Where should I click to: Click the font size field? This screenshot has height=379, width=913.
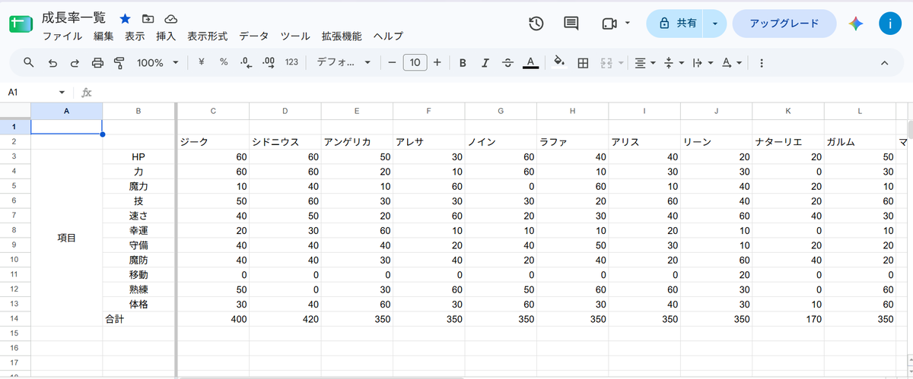[415, 62]
